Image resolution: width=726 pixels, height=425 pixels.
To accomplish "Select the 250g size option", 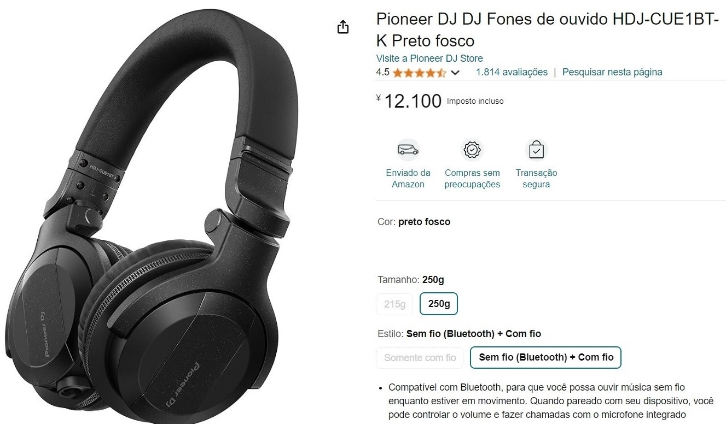I will (439, 304).
